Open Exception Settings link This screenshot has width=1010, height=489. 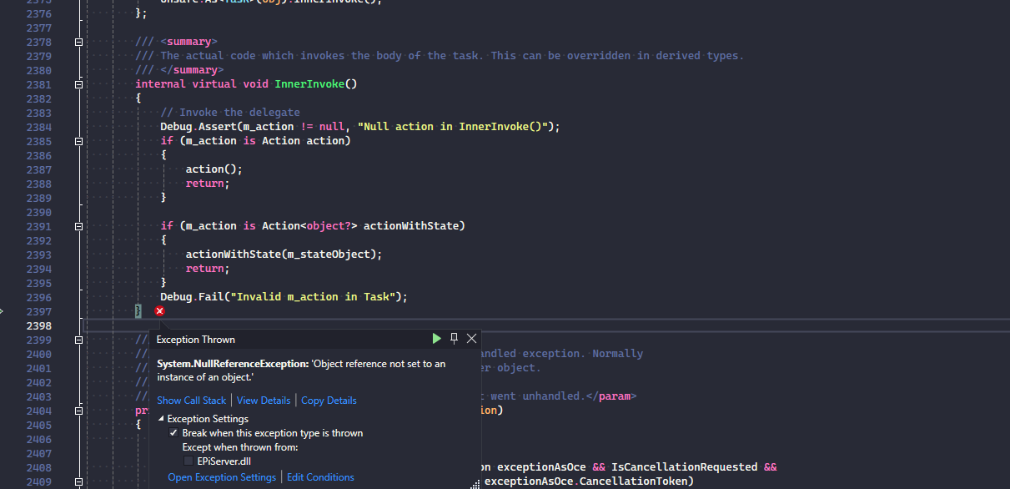221,477
